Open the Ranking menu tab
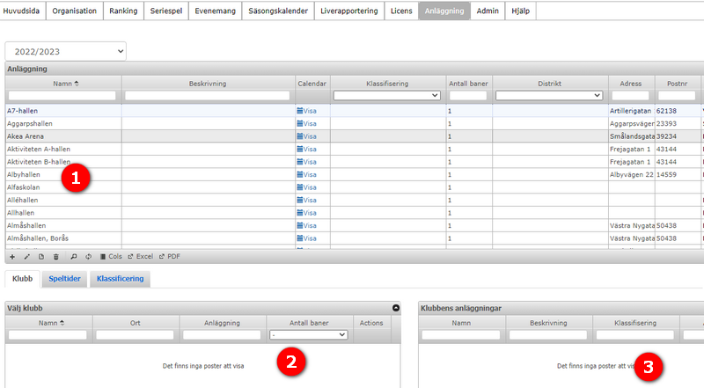This screenshot has width=704, height=388. (x=123, y=11)
